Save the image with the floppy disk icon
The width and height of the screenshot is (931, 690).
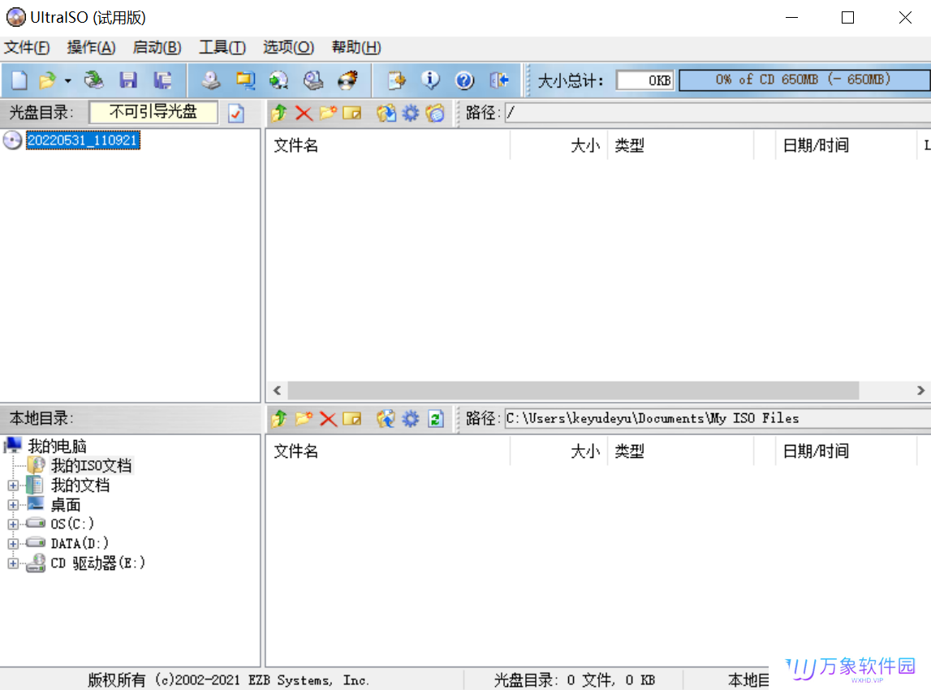point(128,80)
